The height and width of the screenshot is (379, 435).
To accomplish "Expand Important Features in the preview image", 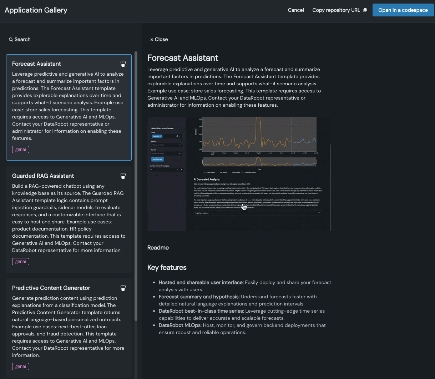I will click(x=257, y=213).
